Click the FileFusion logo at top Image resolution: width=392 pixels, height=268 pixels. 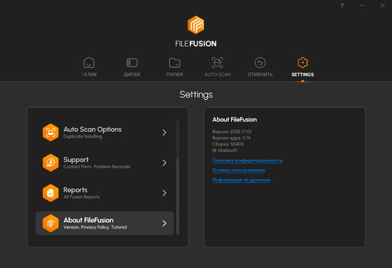(x=196, y=24)
